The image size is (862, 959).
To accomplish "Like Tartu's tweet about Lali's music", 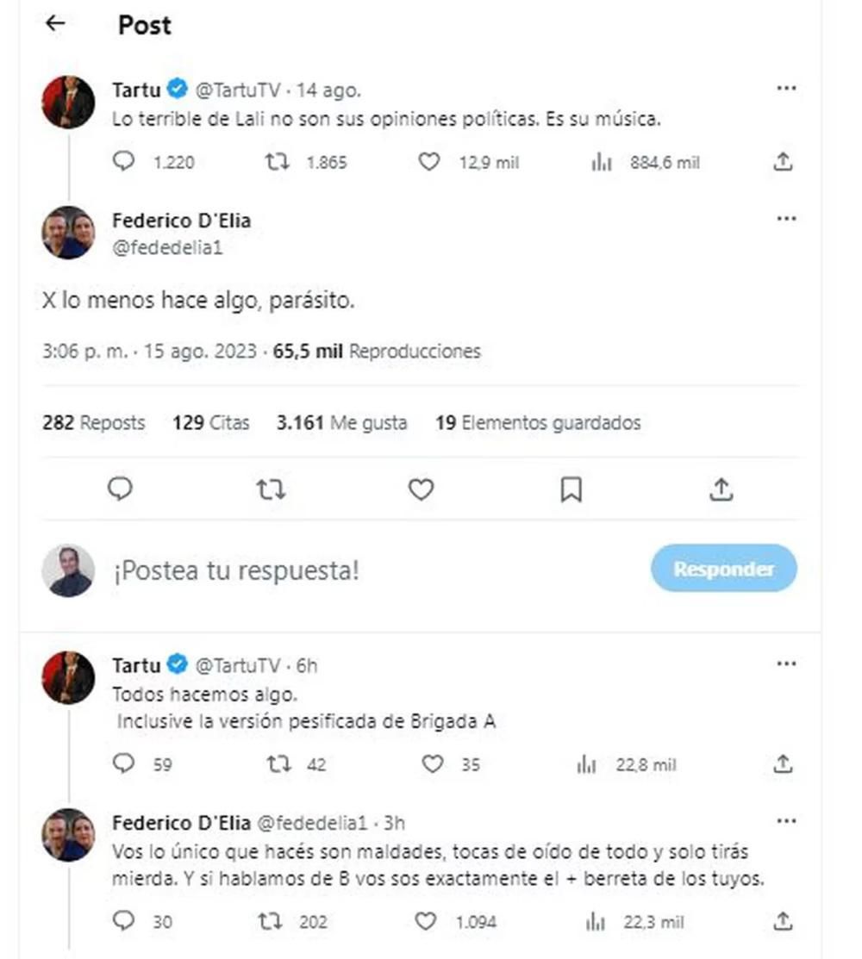I will coord(428,162).
